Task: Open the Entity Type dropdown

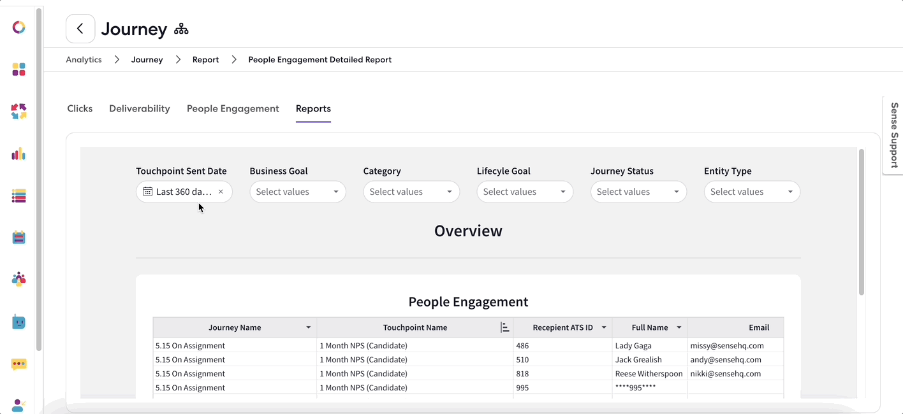Action: pyautogui.click(x=752, y=192)
